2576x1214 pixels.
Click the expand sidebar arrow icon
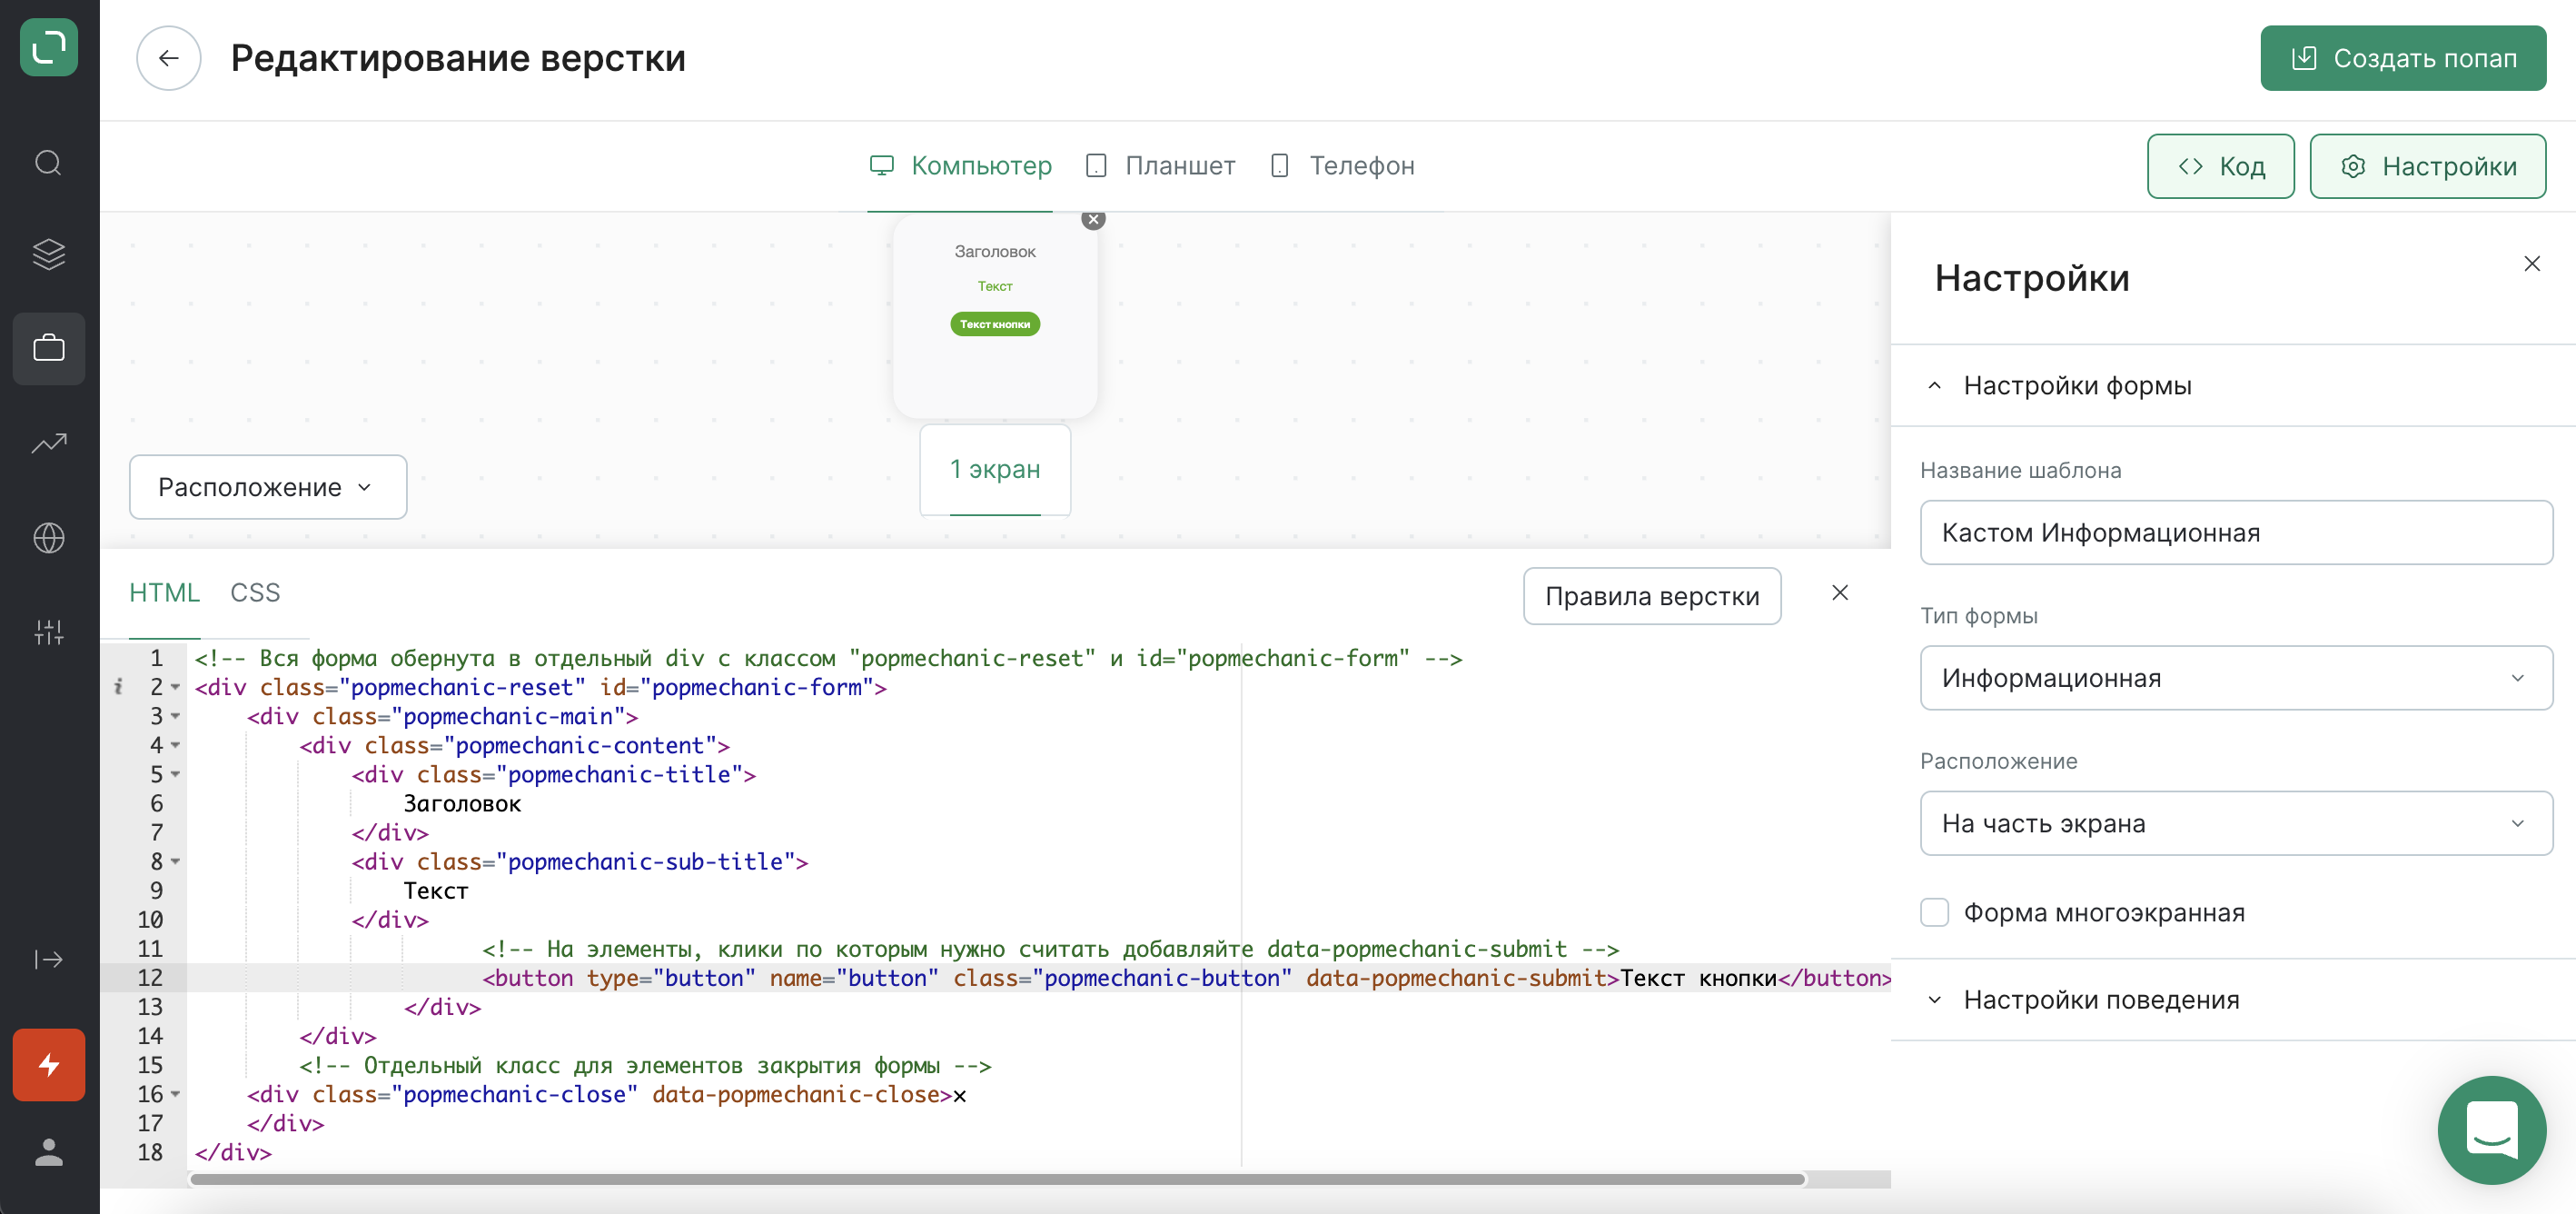tap(49, 959)
